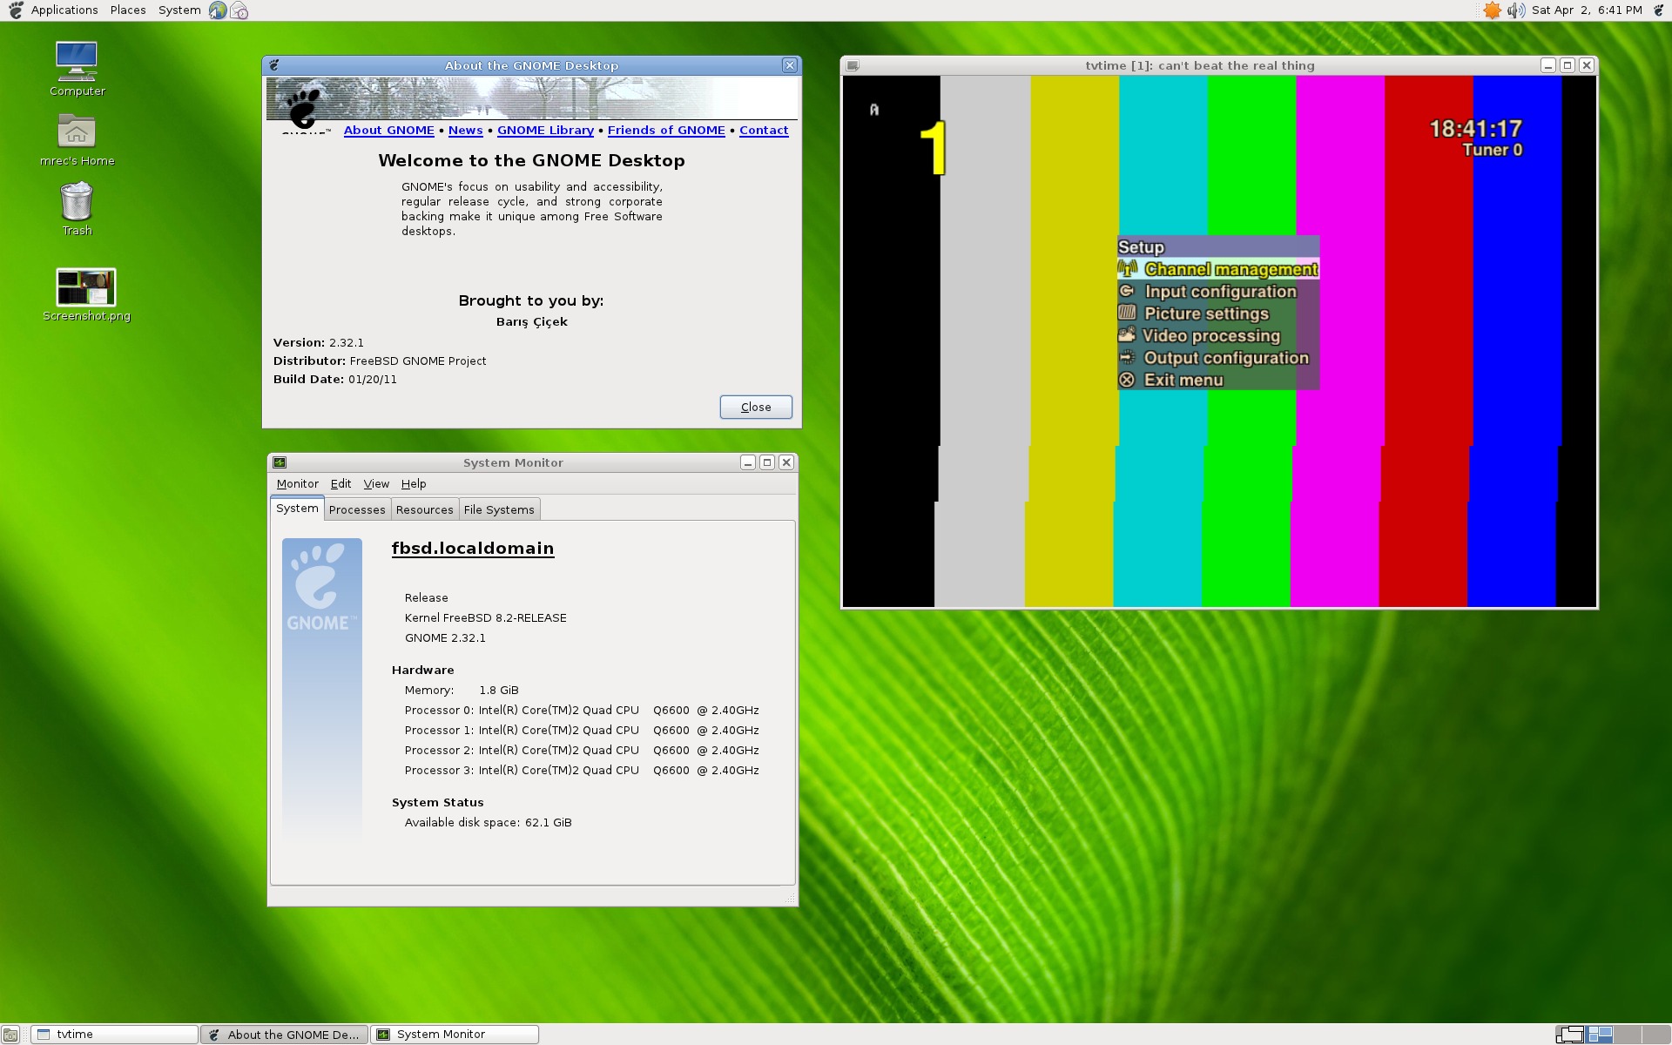
Task: Click the fbsd.localdomain hostname heading
Action: pyautogui.click(x=473, y=549)
